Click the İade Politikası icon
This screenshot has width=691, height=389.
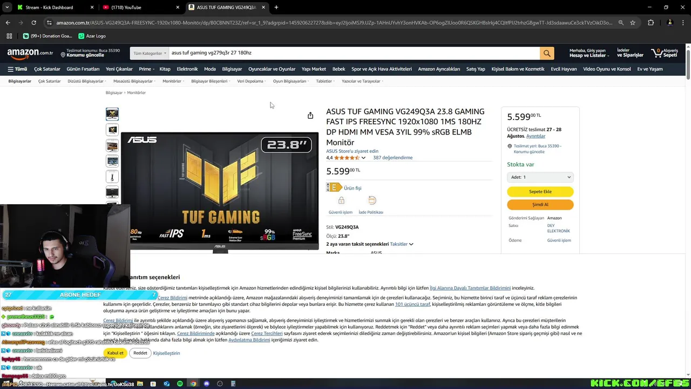click(x=371, y=200)
